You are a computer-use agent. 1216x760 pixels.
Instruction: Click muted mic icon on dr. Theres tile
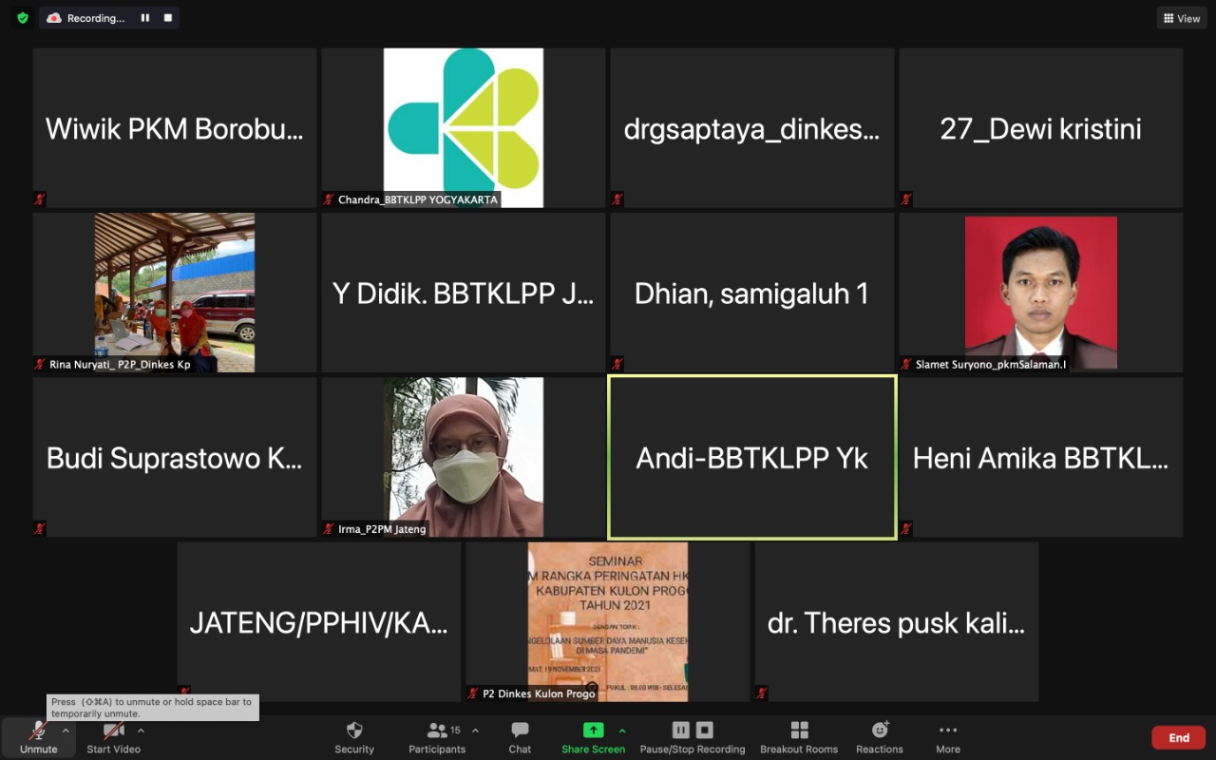click(x=762, y=693)
